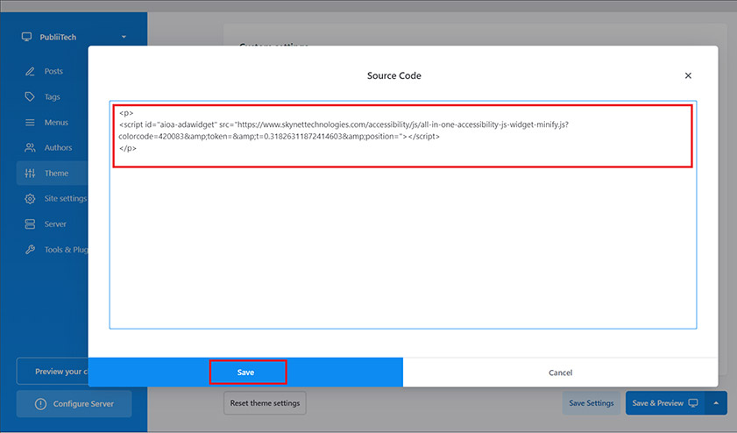Click the Server stack icon
This screenshot has width=737, height=433.
[x=30, y=224]
